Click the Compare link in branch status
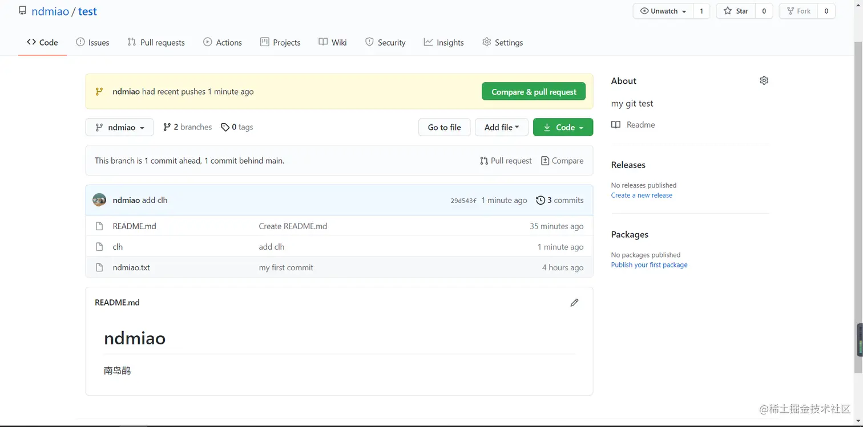Viewport: 863px width, 427px height. point(562,161)
